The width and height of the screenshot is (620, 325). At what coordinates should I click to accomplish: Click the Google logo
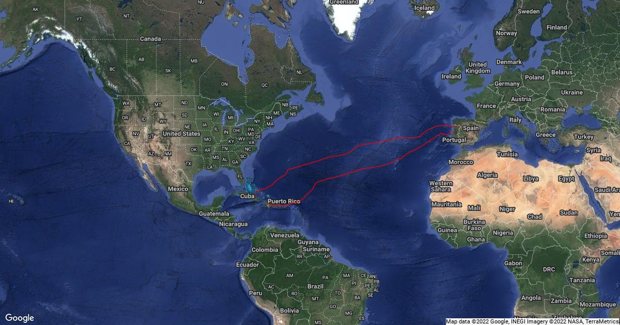pyautogui.click(x=20, y=318)
